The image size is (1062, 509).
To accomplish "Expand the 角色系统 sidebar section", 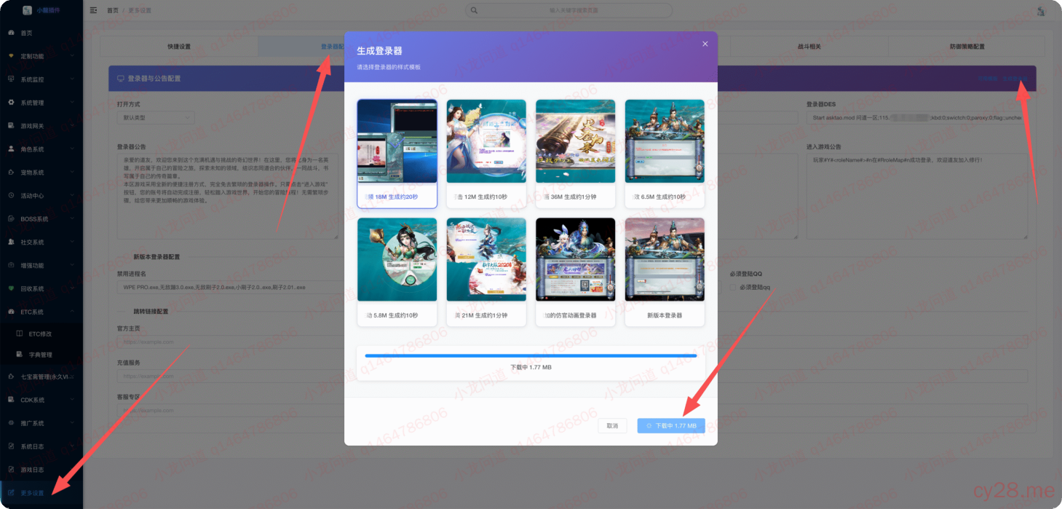I will (x=41, y=149).
